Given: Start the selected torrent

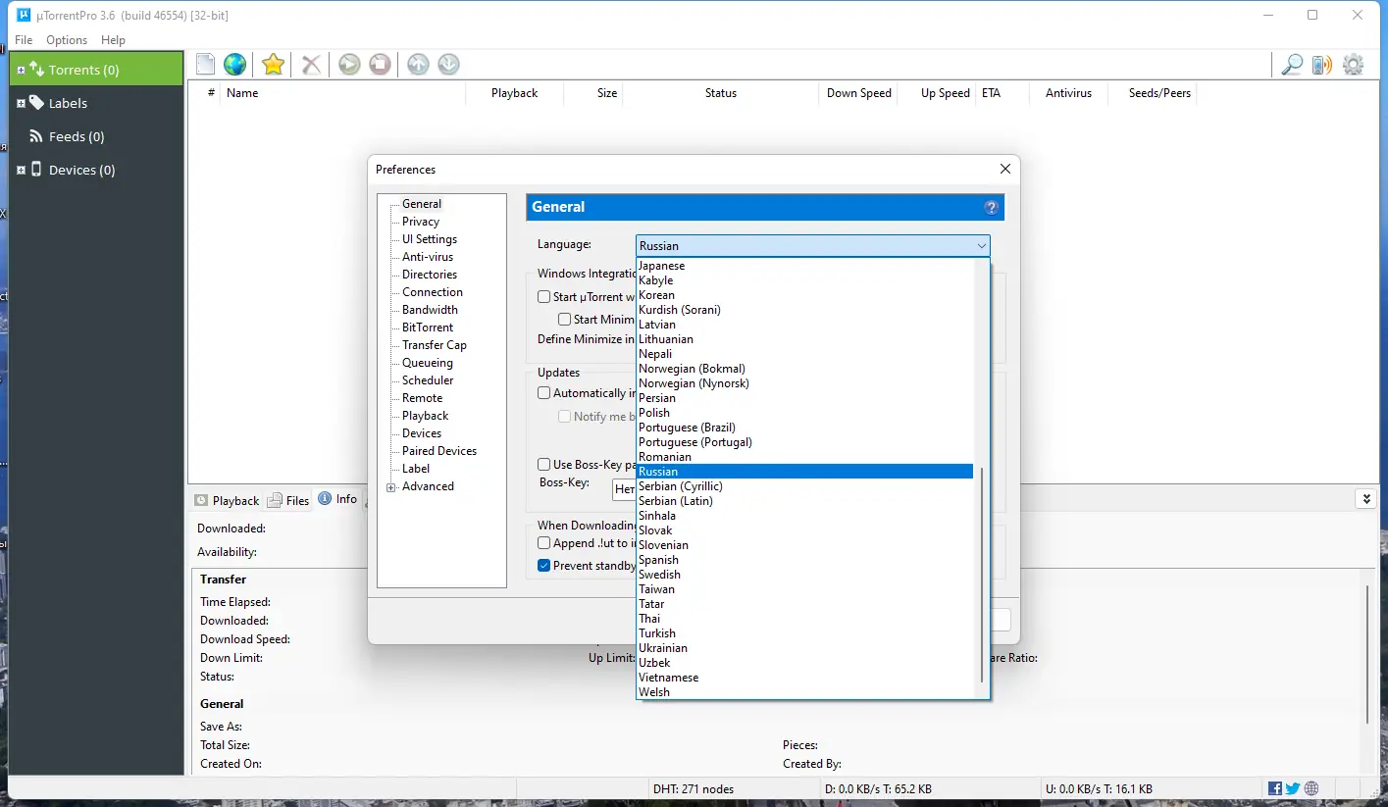Looking at the screenshot, I should pos(349,64).
